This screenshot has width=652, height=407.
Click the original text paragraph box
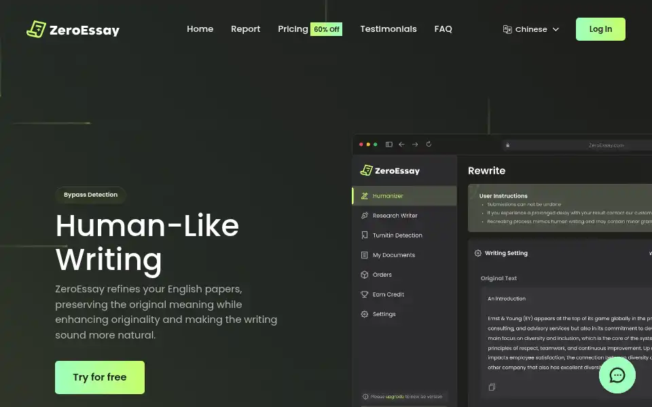pos(566,343)
